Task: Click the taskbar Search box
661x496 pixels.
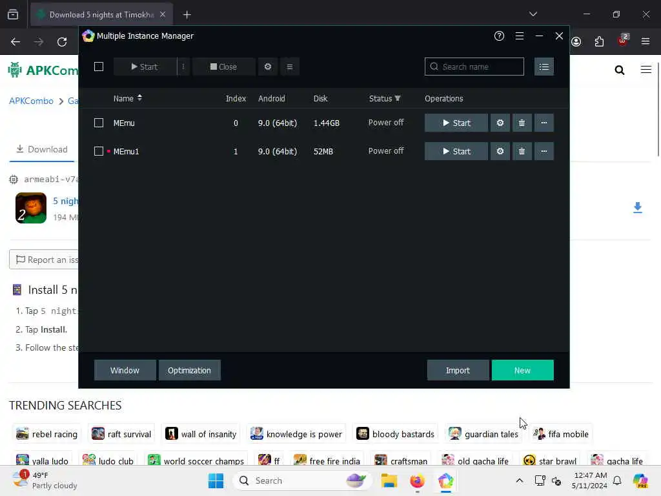Action: pos(301,480)
